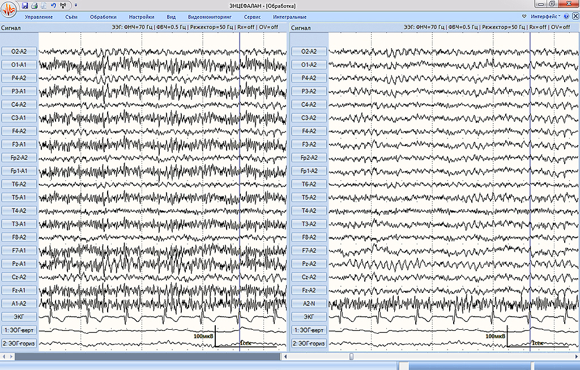Click left scroll arrow of left panel scrollbar
The image size is (580, 370).
[x=4, y=356]
